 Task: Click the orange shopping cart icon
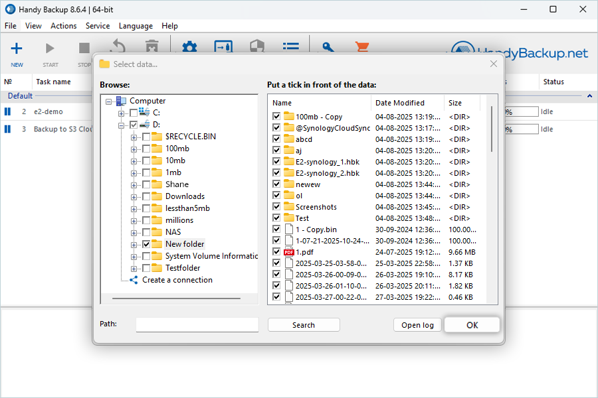pos(361,46)
